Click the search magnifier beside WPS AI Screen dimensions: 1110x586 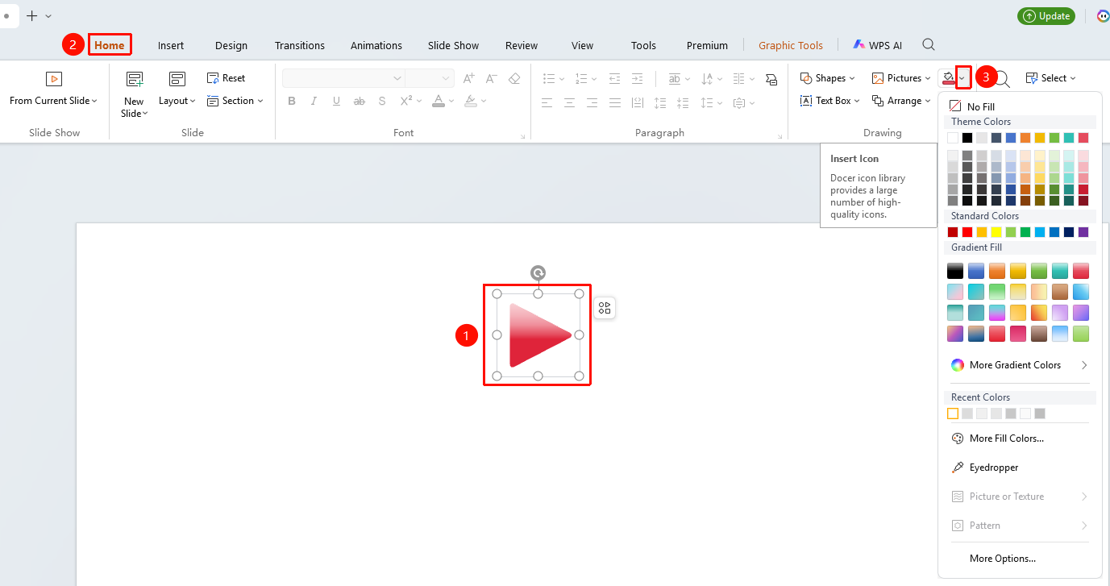coord(929,45)
